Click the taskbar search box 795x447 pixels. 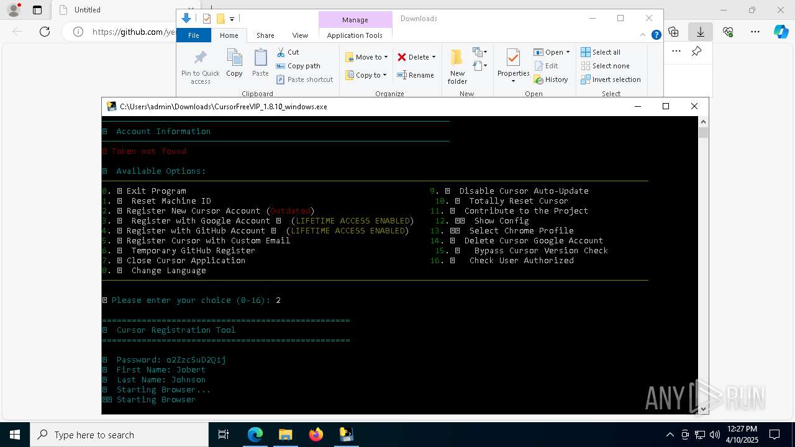click(119, 435)
